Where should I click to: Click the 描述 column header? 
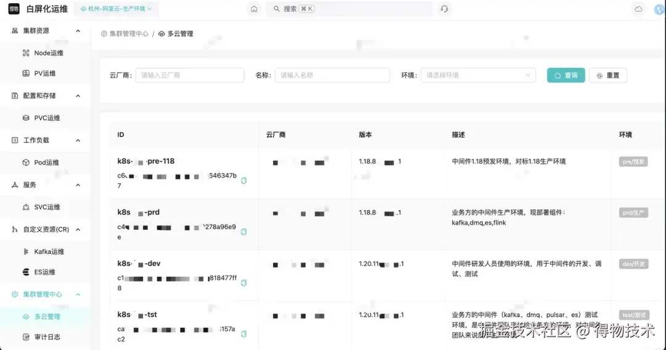pos(458,134)
